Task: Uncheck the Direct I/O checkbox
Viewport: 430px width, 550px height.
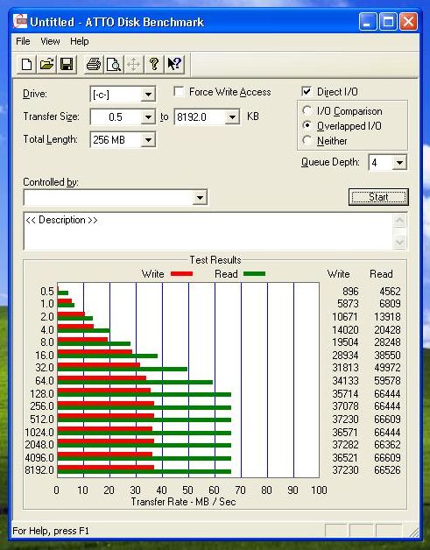Action: point(307,92)
